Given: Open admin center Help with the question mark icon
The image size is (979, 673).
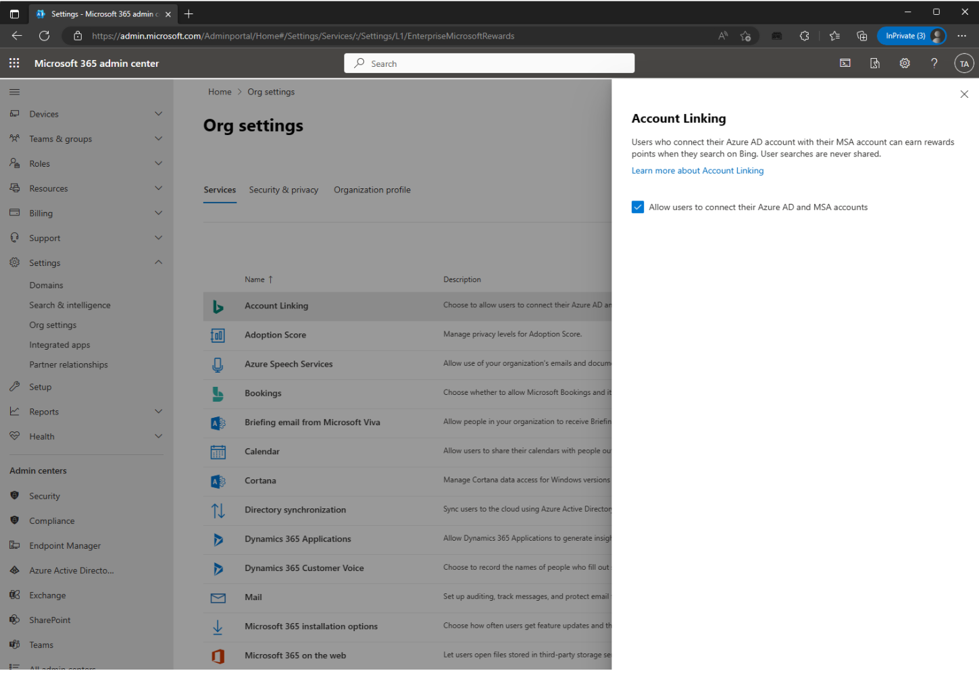Looking at the screenshot, I should pyautogui.click(x=934, y=63).
